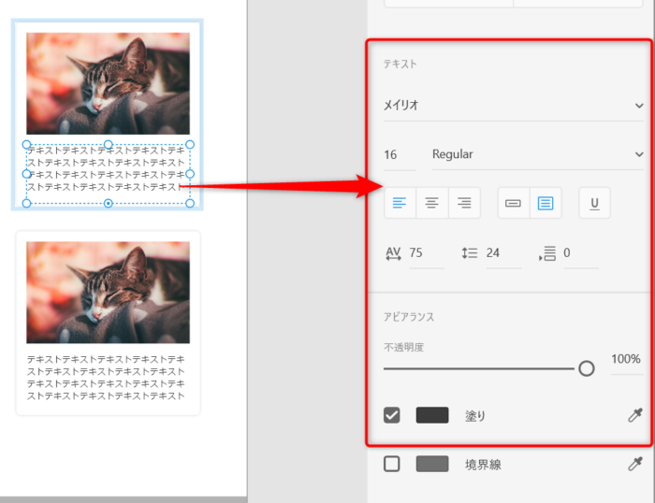The image size is (655, 503).
Task: Switch to auto width text mode
Action: (x=514, y=203)
